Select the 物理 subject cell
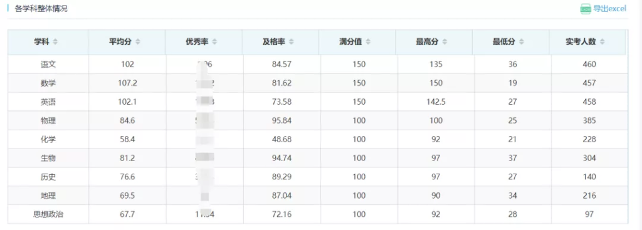Image resolution: width=642 pixels, height=230 pixels. 48,121
